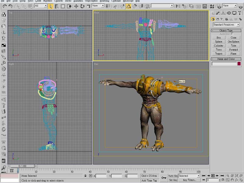
Task: Collapse the Name and Color rollout
Action: 226,59
